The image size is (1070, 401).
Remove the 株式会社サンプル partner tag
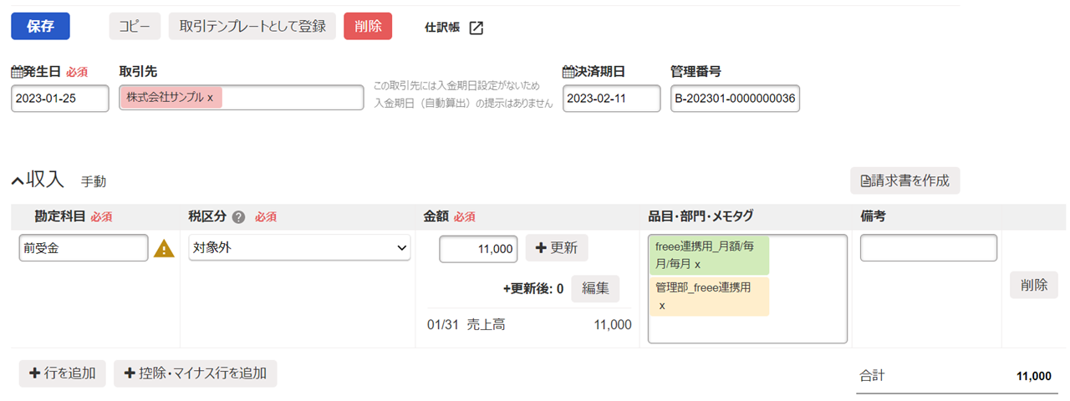(210, 98)
